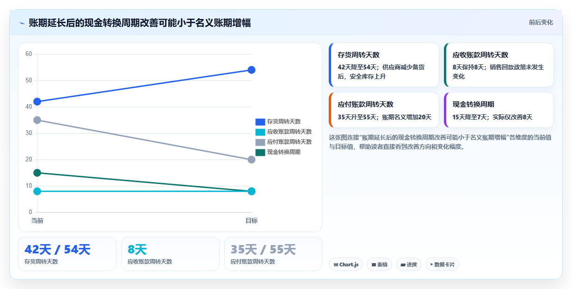The width and height of the screenshot is (572, 289).
Task: Click the 表格 tag
Action: pyautogui.click(x=379, y=264)
